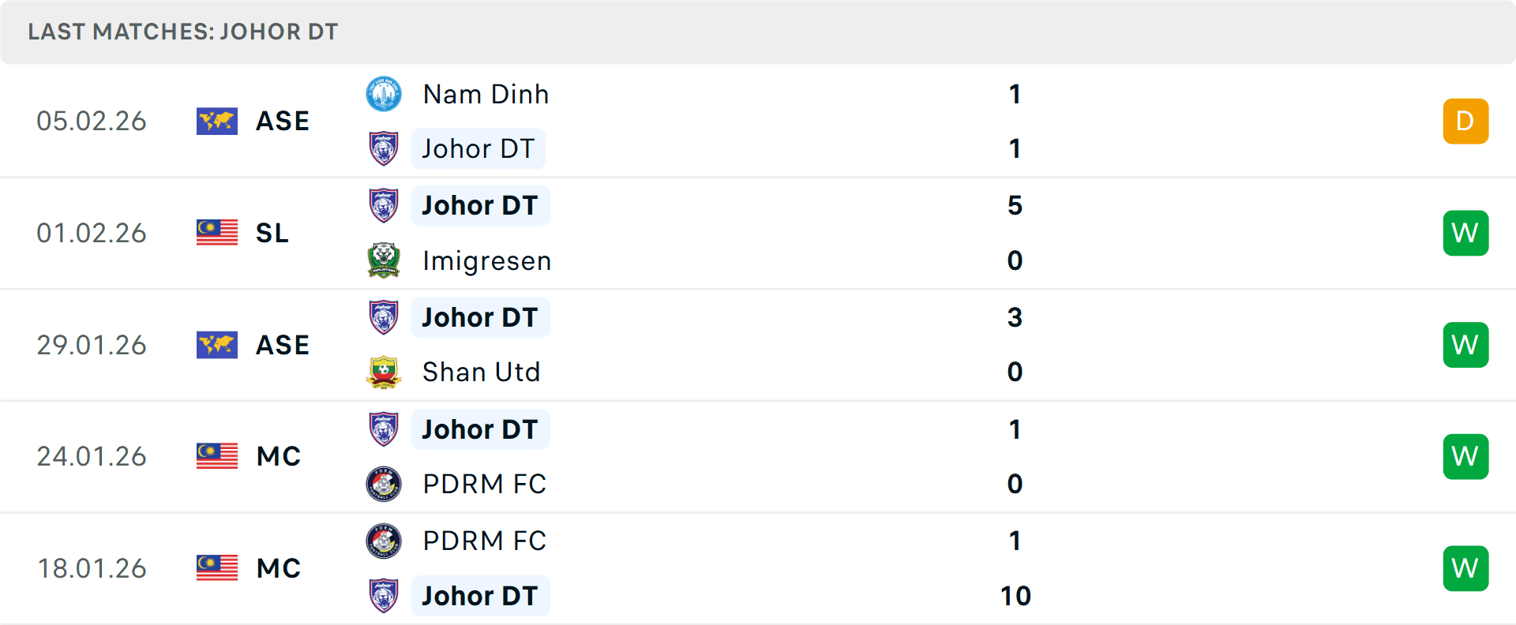This screenshot has height=625, width=1516.
Task: Click the orange D draw result badge
Action: [1465, 122]
